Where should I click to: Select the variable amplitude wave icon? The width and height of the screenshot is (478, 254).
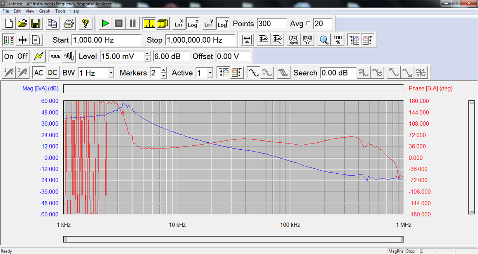69,56
